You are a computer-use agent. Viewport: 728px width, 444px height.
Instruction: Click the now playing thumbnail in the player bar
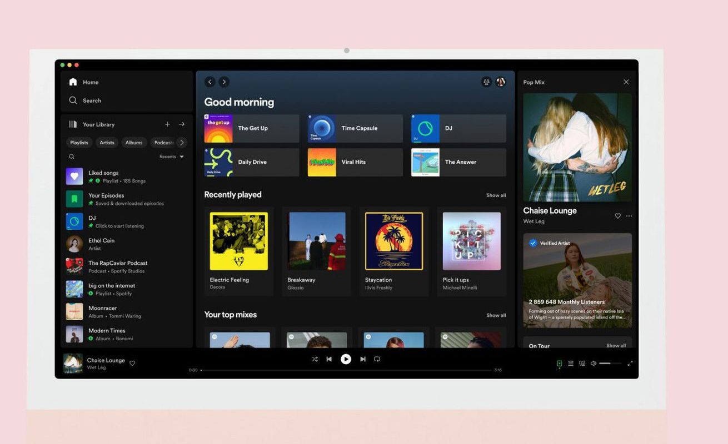pyautogui.click(x=73, y=364)
